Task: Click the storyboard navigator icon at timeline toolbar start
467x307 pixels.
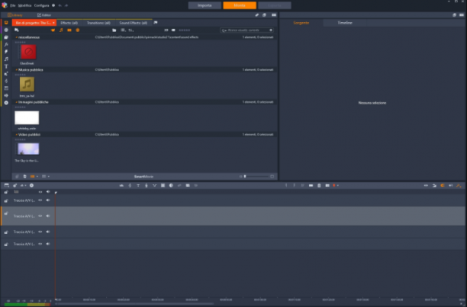Action: [x=7, y=185]
